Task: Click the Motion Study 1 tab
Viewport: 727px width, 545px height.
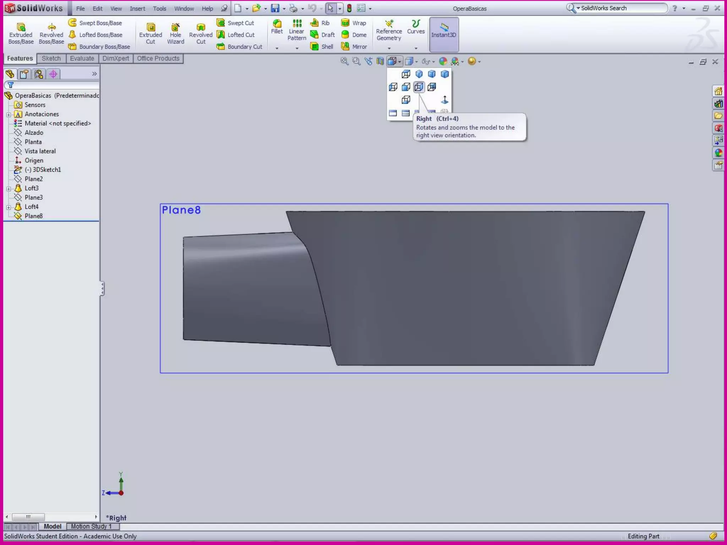Action: coord(91,526)
